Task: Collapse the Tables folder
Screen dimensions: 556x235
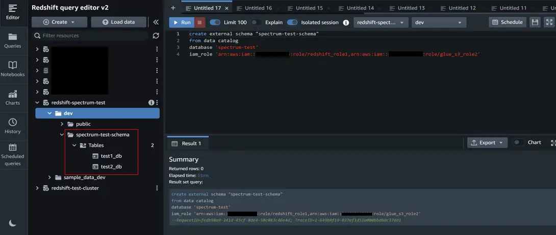Action: (74, 145)
